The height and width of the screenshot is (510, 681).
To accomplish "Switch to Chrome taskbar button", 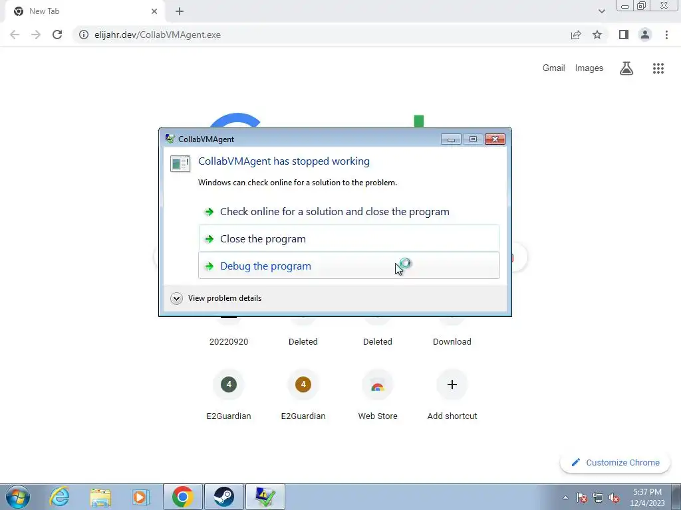I will click(183, 497).
